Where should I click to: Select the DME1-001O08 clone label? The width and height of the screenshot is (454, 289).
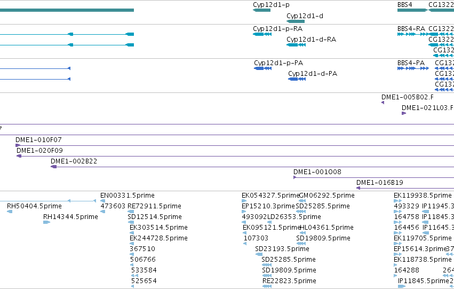click(317, 172)
